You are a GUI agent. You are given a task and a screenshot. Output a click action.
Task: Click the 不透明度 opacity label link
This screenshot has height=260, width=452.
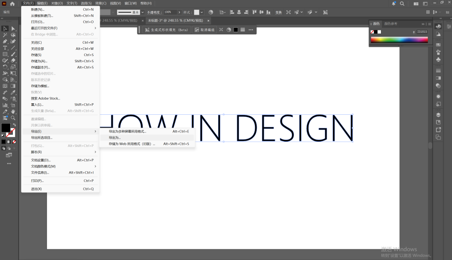tap(154, 12)
